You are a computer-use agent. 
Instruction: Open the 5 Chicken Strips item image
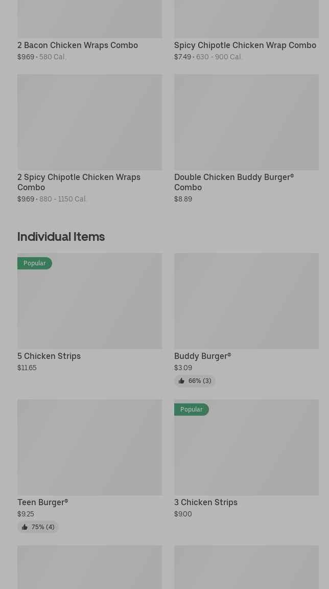(x=89, y=307)
